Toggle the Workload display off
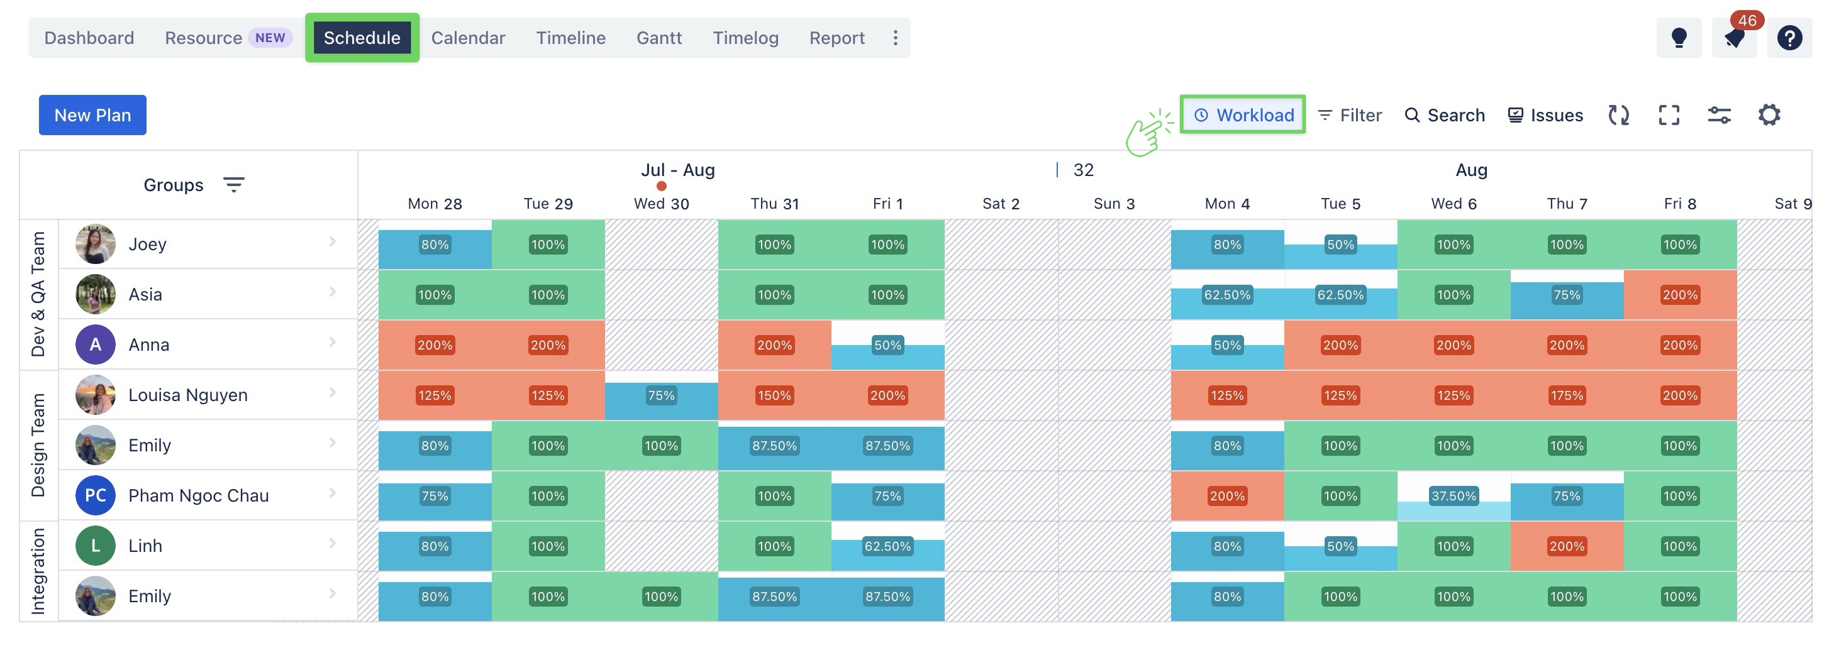Screen dimensions: 1829x650 pos(1243,115)
